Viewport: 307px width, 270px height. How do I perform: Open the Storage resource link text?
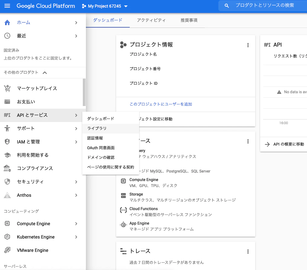click(x=136, y=194)
